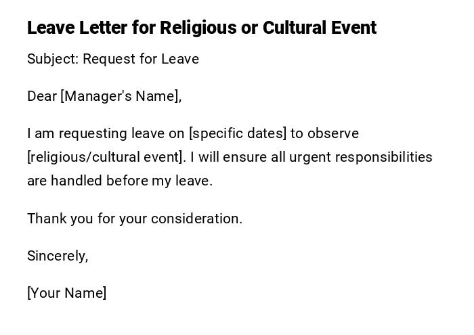The width and height of the screenshot is (474, 335).
Task: Click the "Sincerely," closing line
Action: [58, 256]
